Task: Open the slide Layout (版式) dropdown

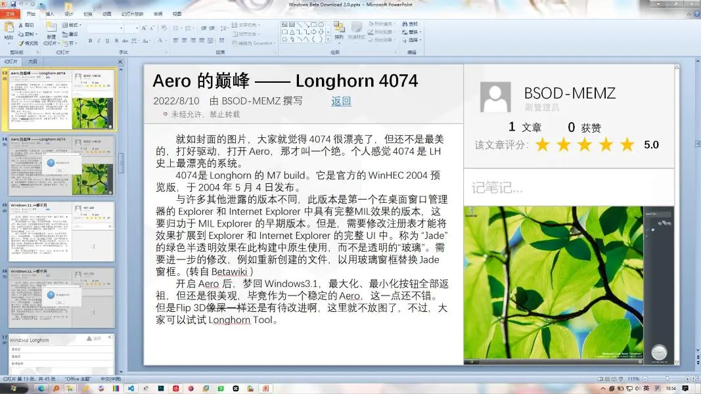Action: pos(72,25)
